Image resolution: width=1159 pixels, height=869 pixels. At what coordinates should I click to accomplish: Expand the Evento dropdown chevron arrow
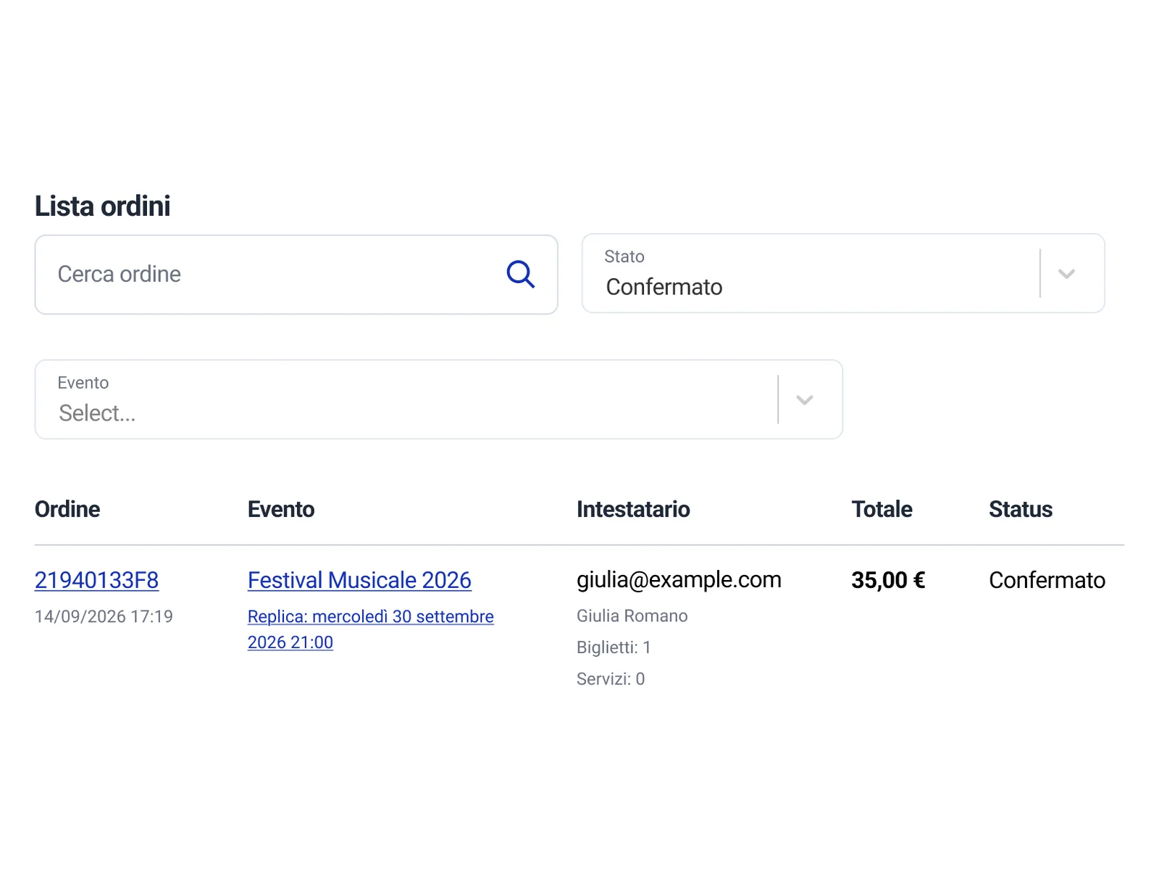pos(804,400)
